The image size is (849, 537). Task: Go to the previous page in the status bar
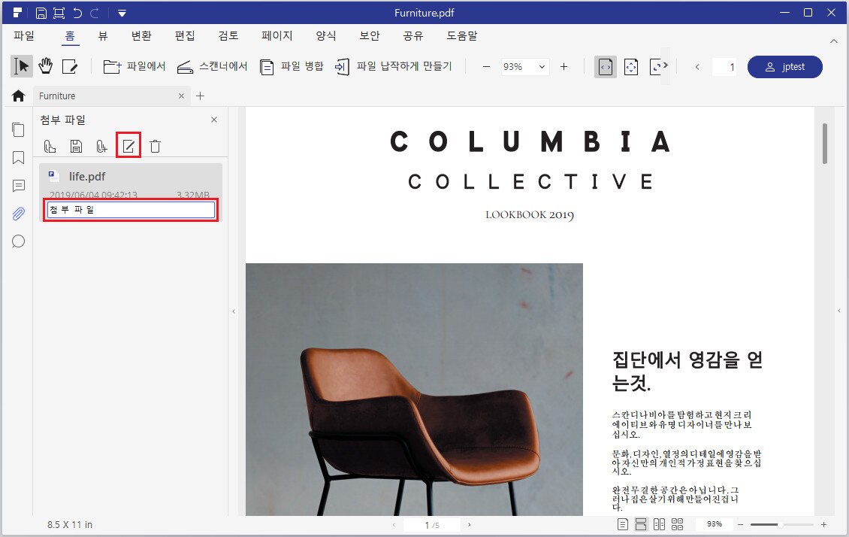394,524
